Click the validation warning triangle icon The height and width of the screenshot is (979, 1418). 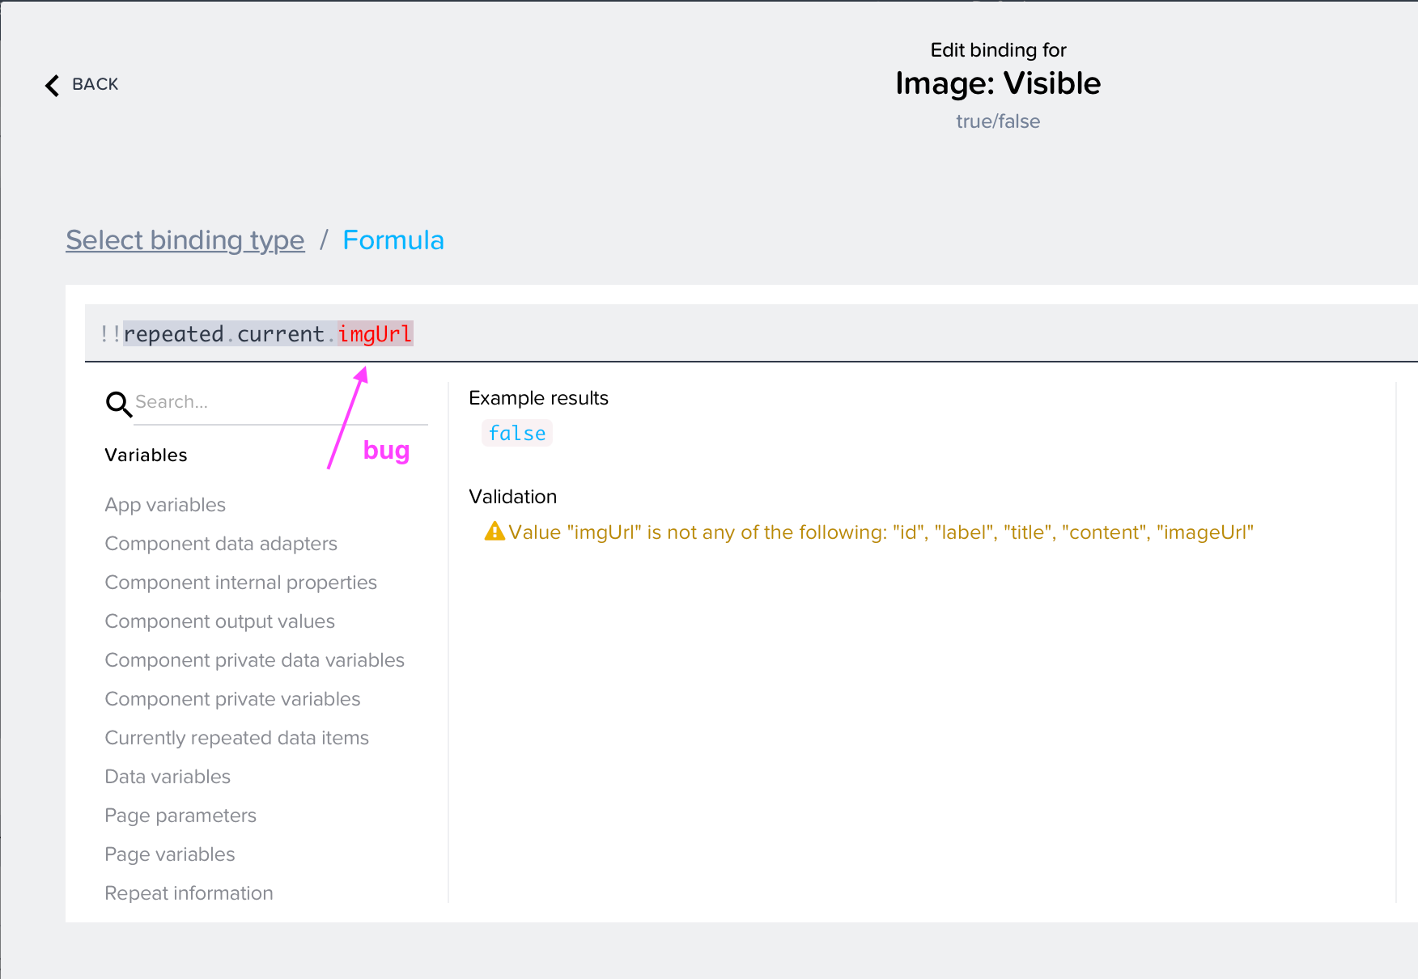point(494,532)
